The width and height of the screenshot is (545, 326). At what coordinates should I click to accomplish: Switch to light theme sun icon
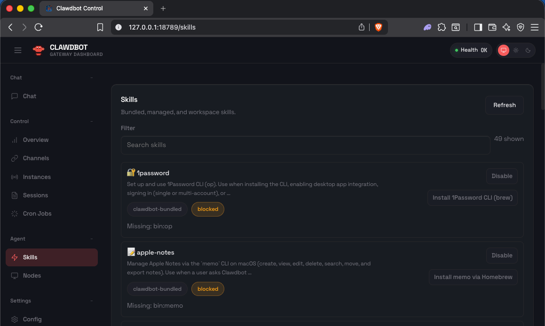516,50
